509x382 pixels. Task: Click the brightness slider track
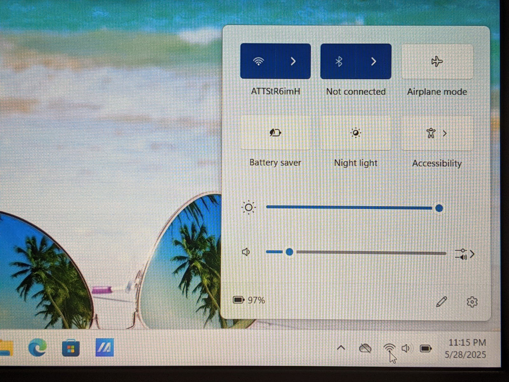(x=349, y=208)
